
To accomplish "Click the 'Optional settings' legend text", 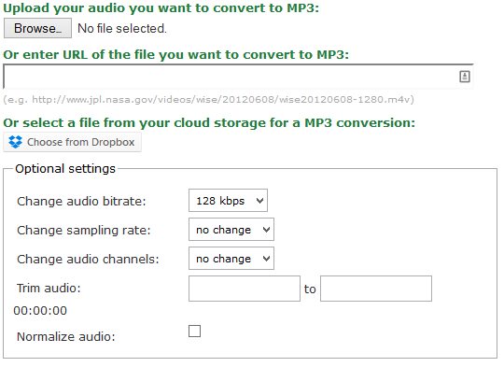I will pos(65,169).
